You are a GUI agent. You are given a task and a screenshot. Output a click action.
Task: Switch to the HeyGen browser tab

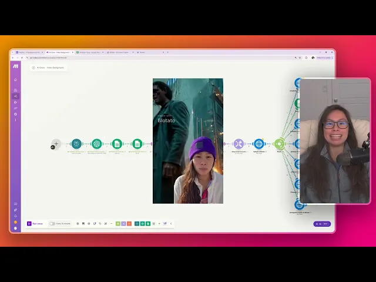pyautogui.click(x=30, y=52)
